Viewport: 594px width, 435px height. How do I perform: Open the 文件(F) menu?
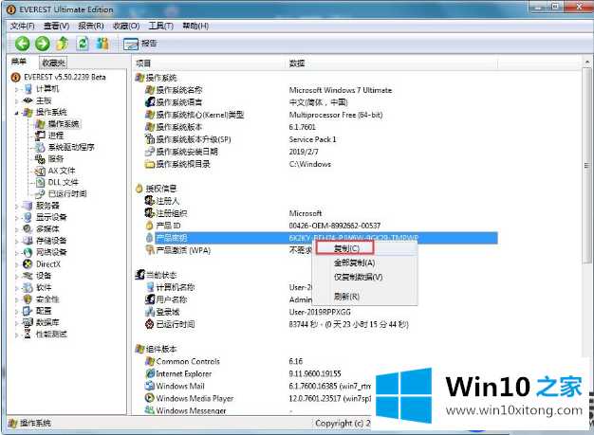[x=22, y=26]
